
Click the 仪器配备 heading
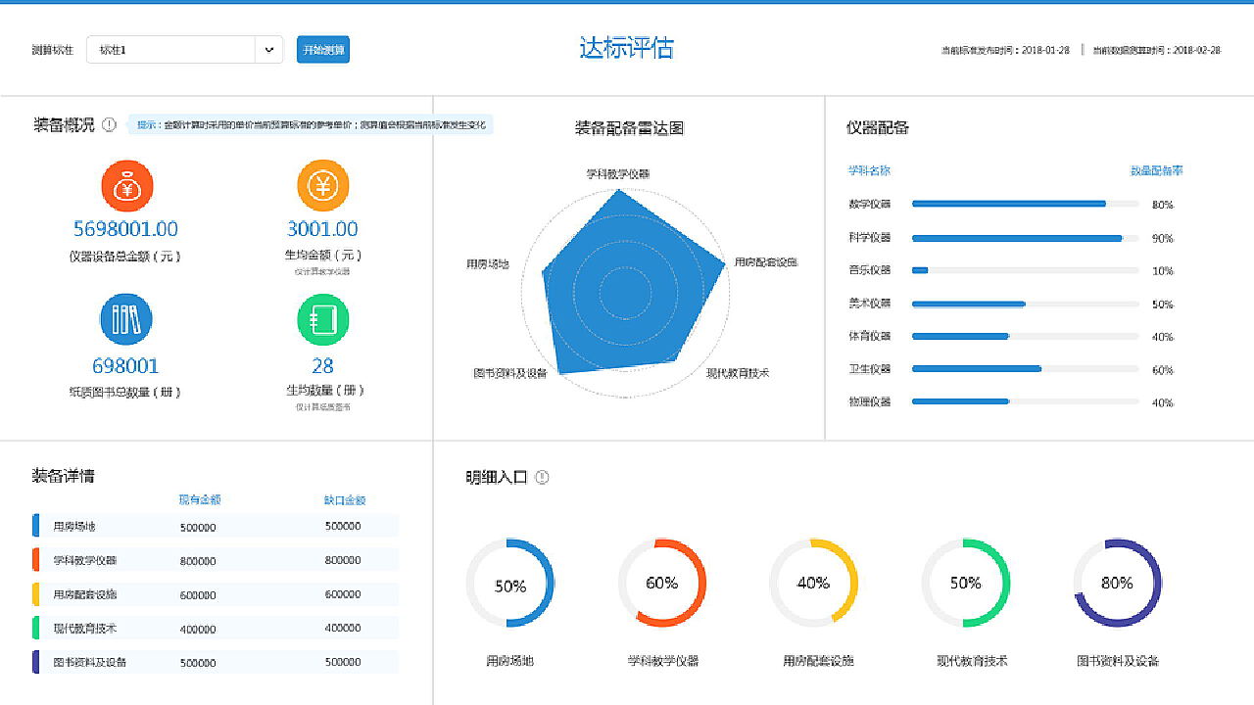tap(878, 128)
